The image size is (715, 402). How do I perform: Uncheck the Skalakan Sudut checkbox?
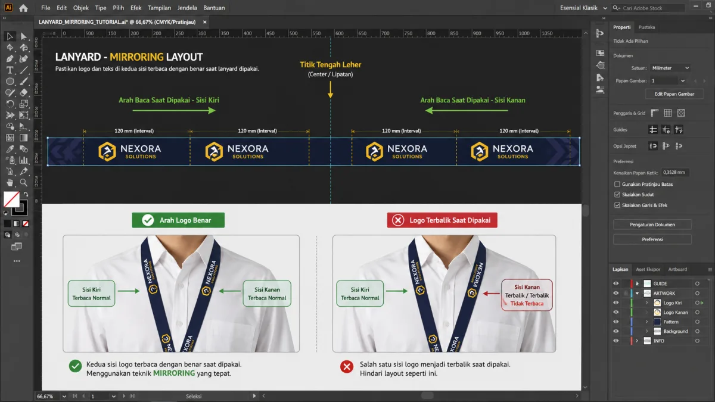617,195
